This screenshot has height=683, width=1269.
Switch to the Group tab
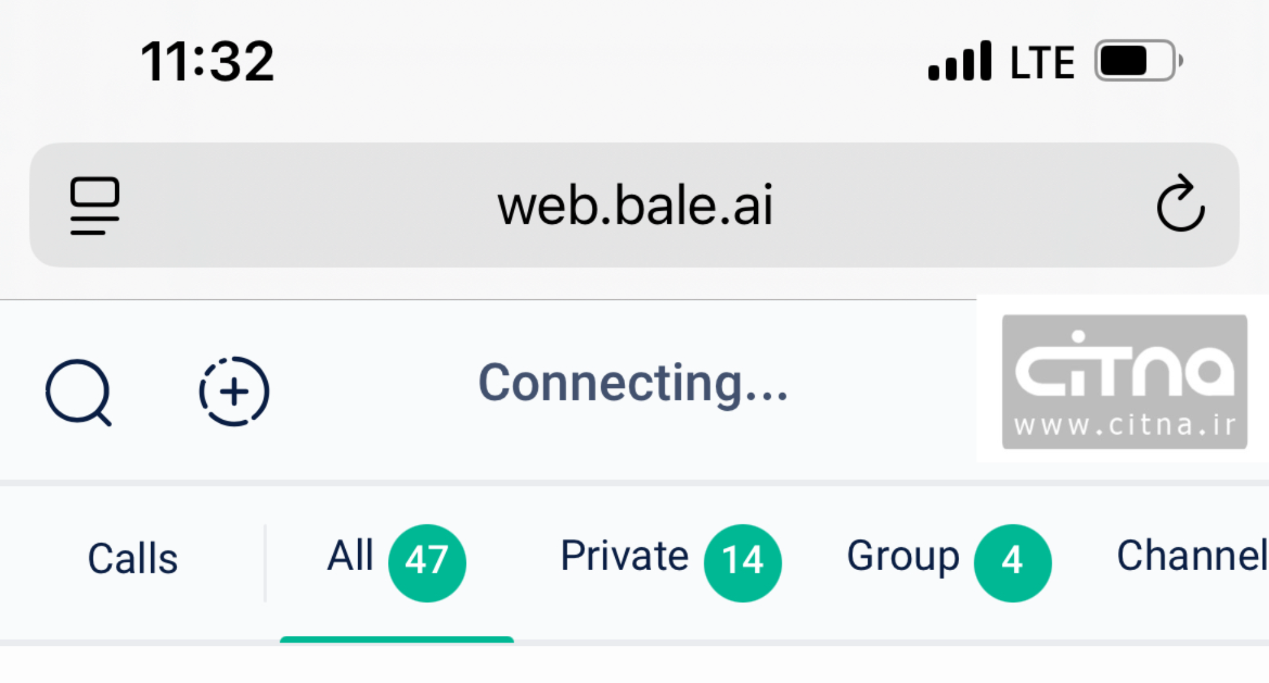[x=903, y=556]
